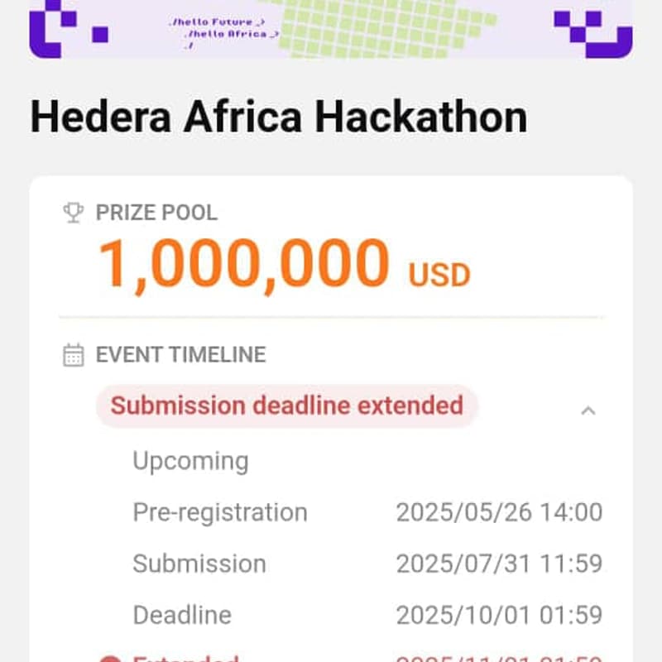Select the 'Upcoming' timeline stage
Screen dimensions: 662x662
pyautogui.click(x=190, y=461)
